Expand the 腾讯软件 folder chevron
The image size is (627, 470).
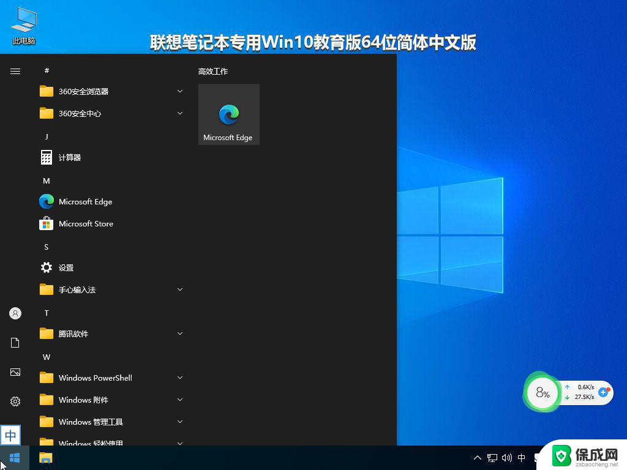coord(180,334)
